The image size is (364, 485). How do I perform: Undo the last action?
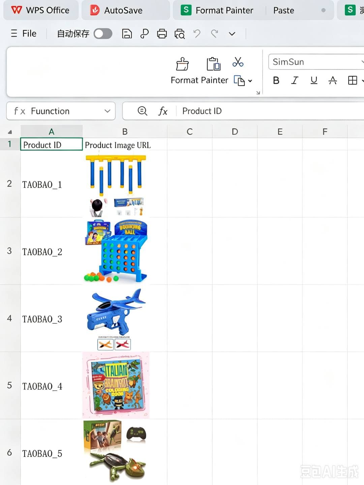coord(197,33)
